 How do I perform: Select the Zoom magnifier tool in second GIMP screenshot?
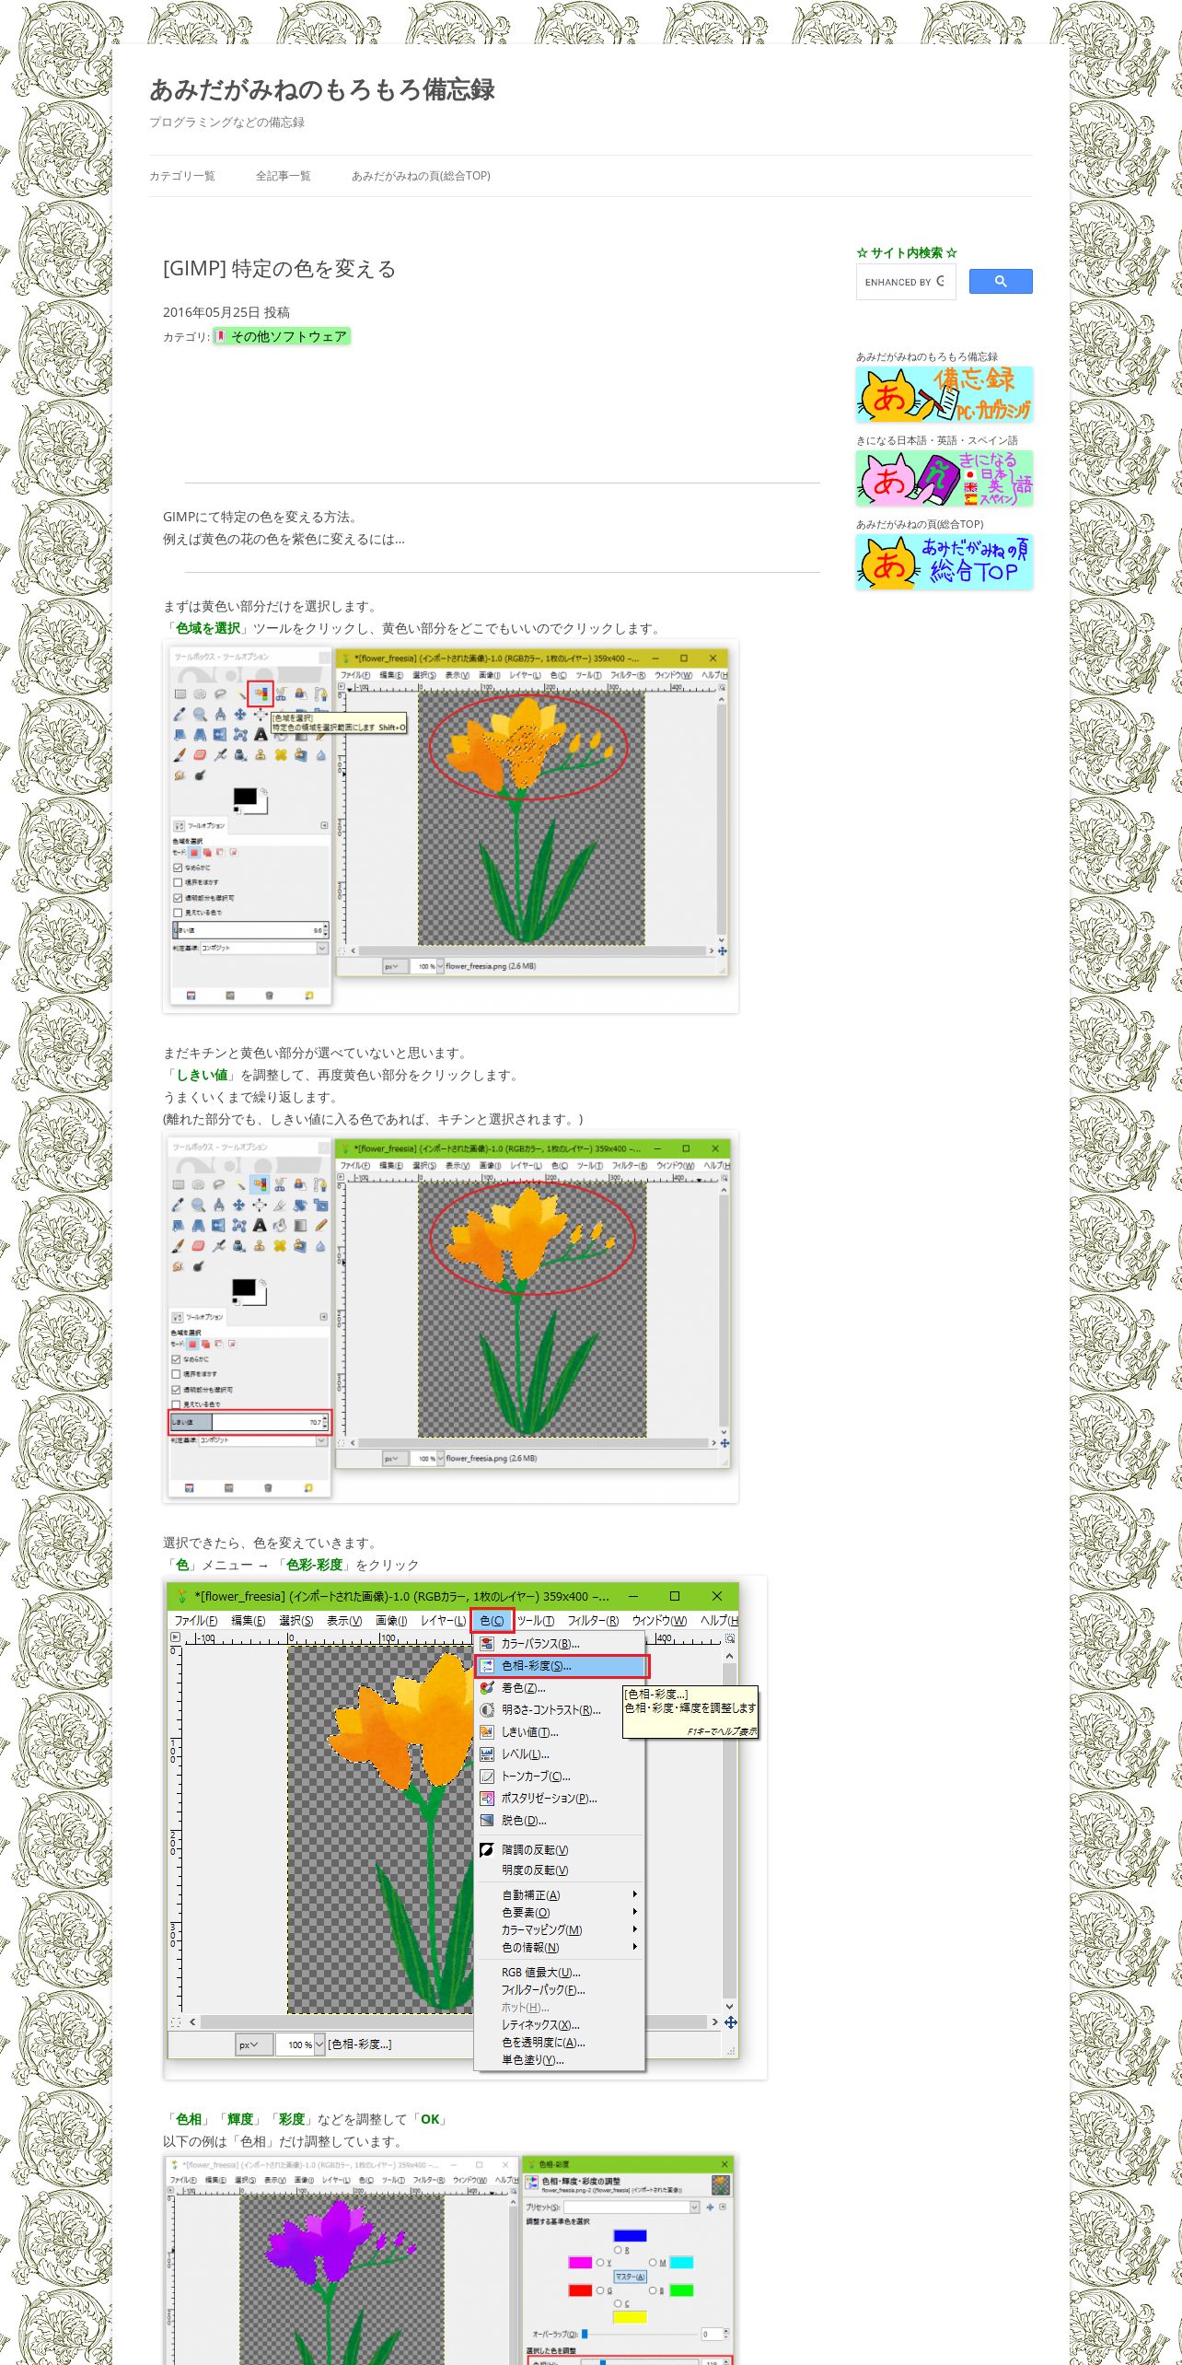[x=198, y=1205]
